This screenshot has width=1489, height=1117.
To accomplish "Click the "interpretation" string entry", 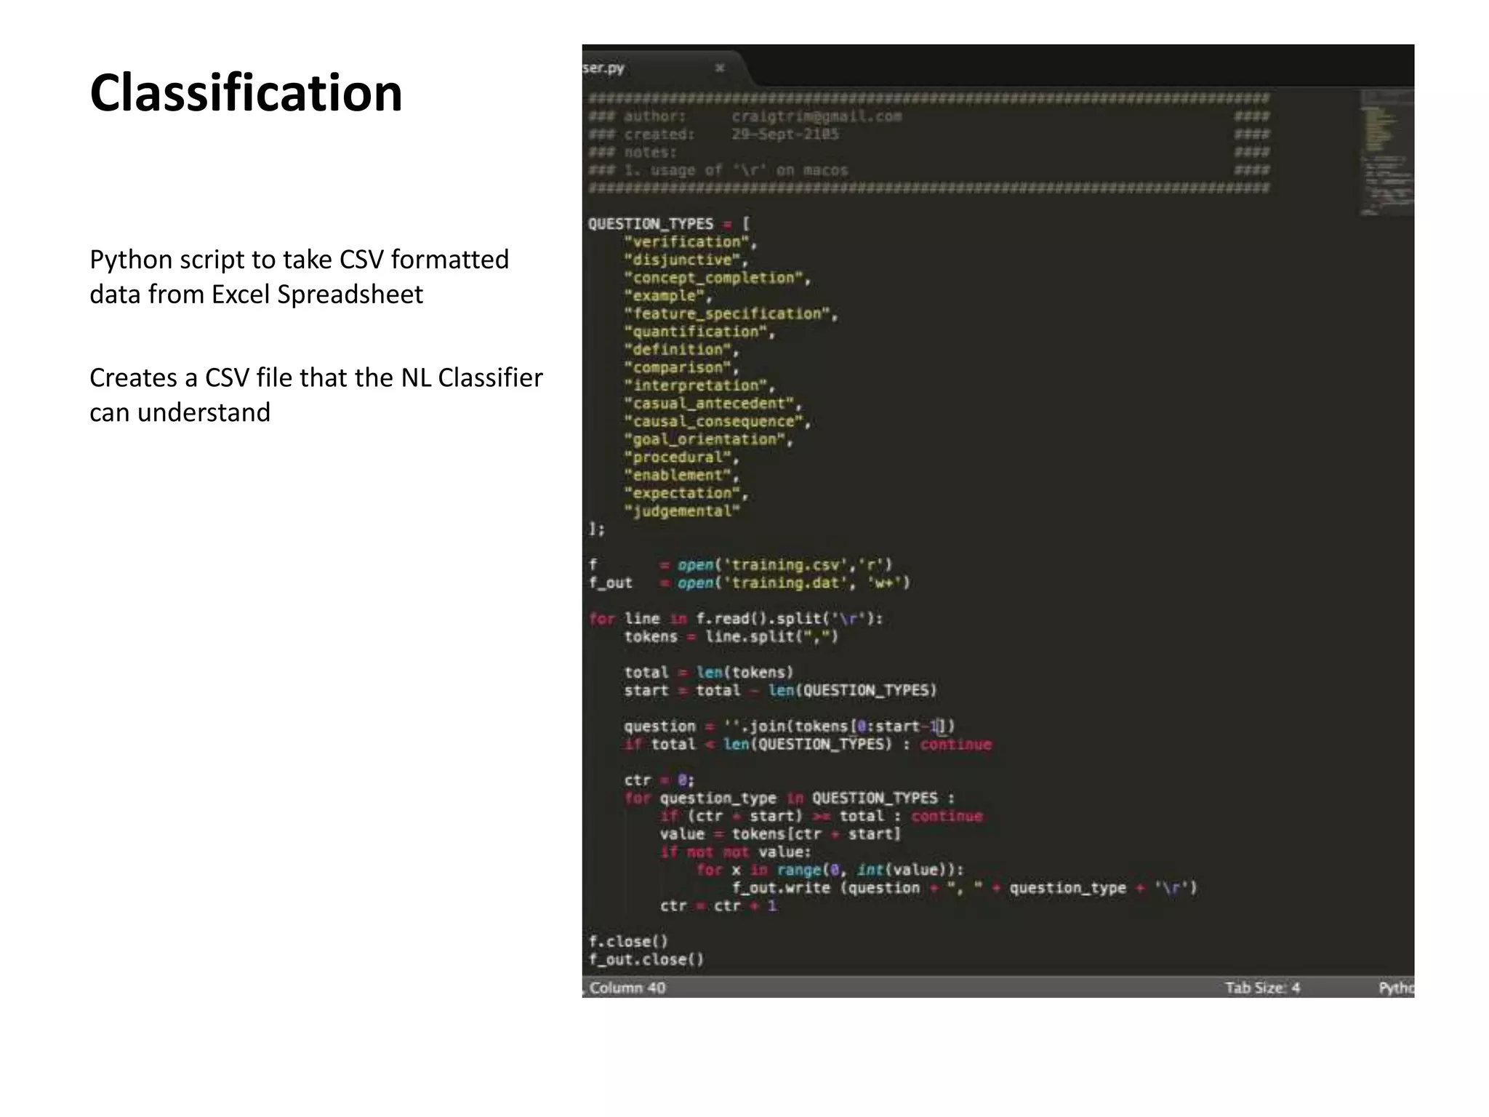I will coord(699,386).
